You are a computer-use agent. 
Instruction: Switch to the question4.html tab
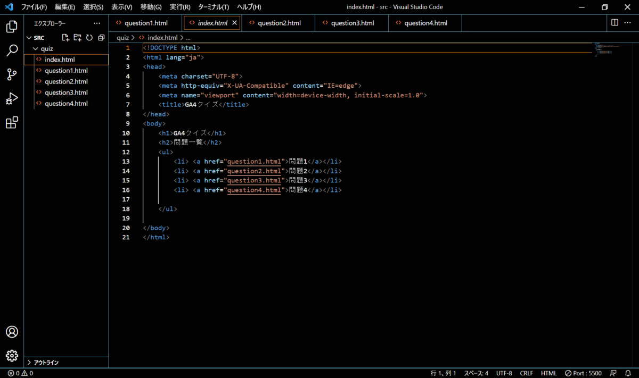tap(425, 23)
